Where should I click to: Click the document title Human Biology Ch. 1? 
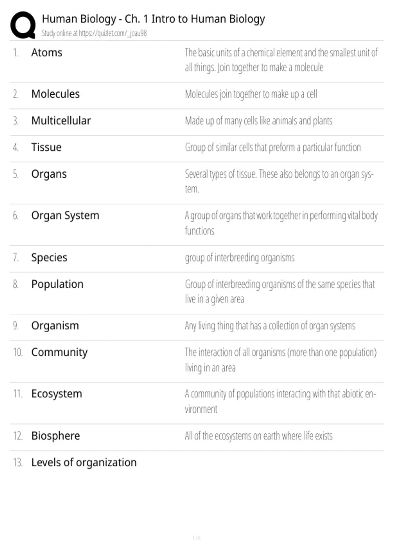[153, 19]
